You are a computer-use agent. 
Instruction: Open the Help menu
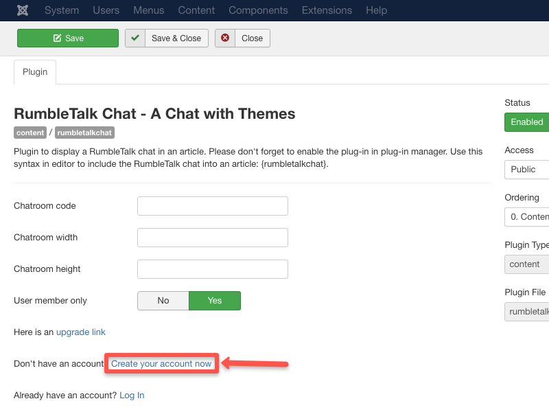[x=376, y=10]
